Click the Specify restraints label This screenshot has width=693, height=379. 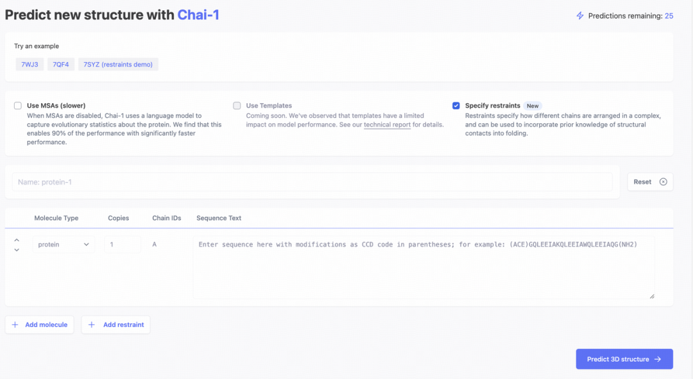(x=492, y=106)
